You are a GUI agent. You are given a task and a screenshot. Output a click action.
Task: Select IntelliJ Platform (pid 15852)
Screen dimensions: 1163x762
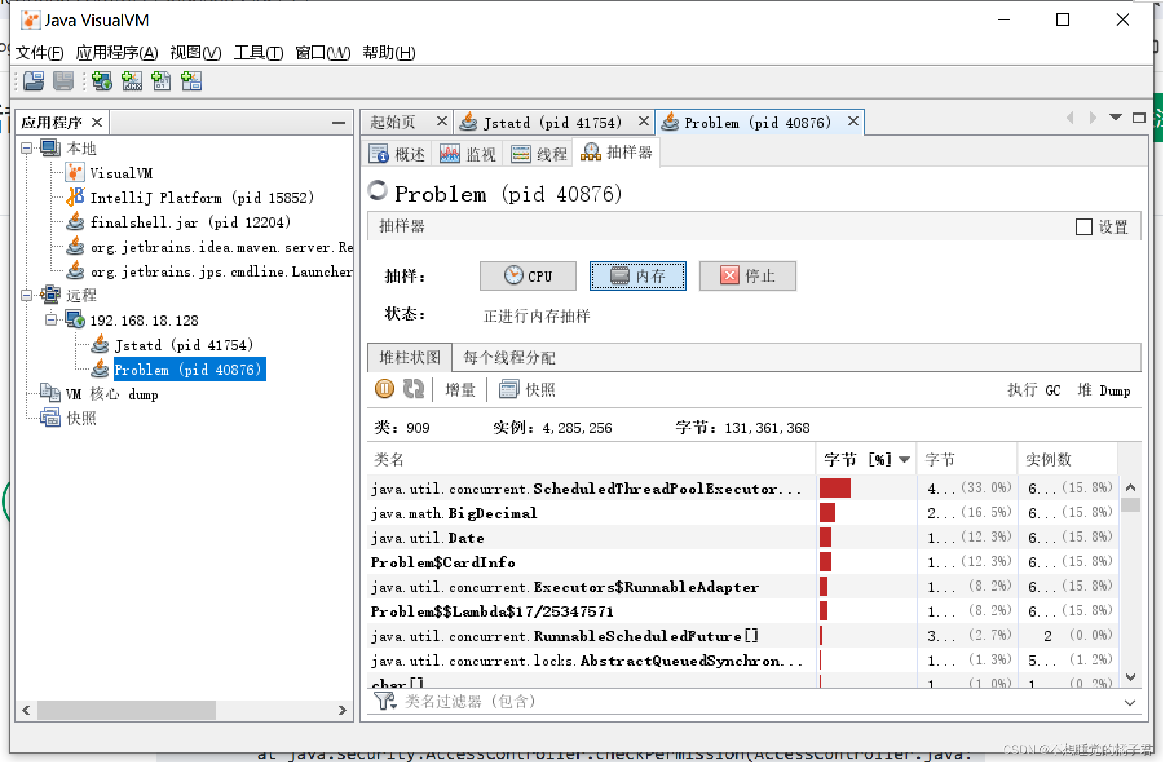click(202, 197)
